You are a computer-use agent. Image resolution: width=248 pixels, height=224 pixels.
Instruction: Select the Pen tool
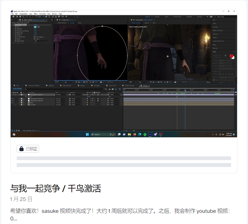[x=46, y=16]
